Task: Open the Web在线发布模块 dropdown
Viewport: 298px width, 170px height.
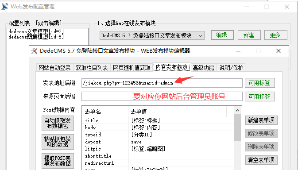Action: pos(152,35)
